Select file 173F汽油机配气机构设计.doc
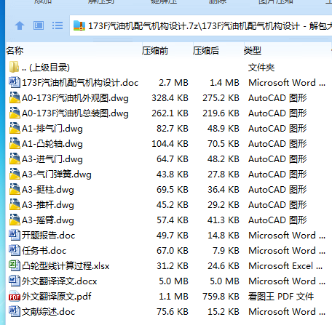This screenshot has height=325, width=332. 80,83
